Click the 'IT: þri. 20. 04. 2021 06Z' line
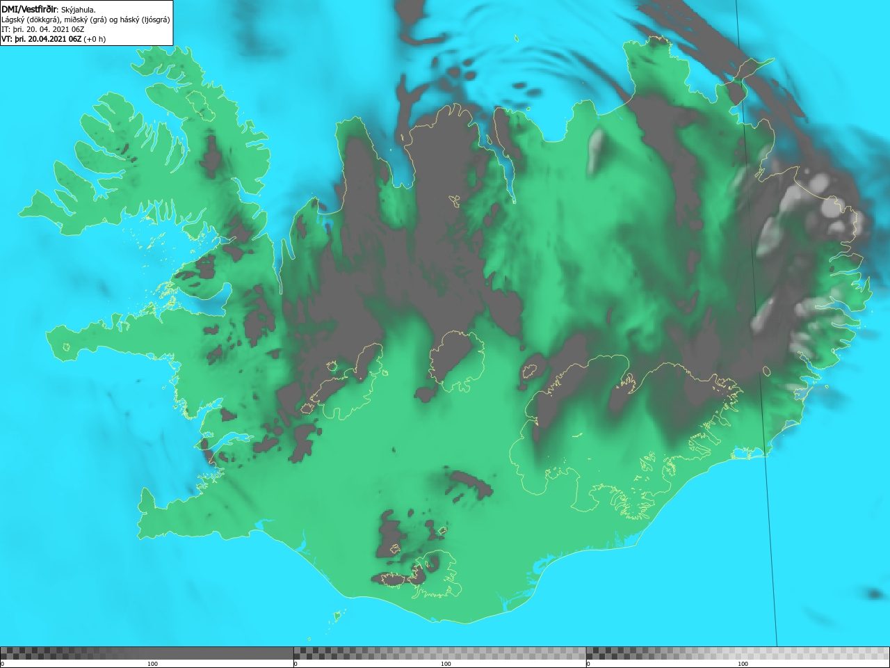 click(43, 29)
